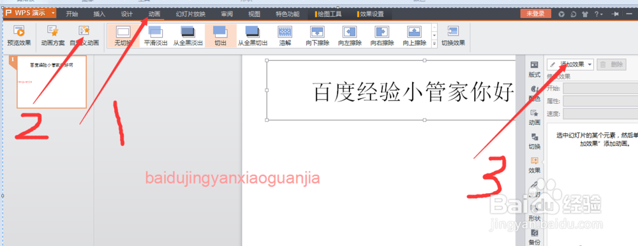Switch to the 动画 (Animation) tab
Image resolution: width=638 pixels, height=246 pixels.
click(154, 14)
